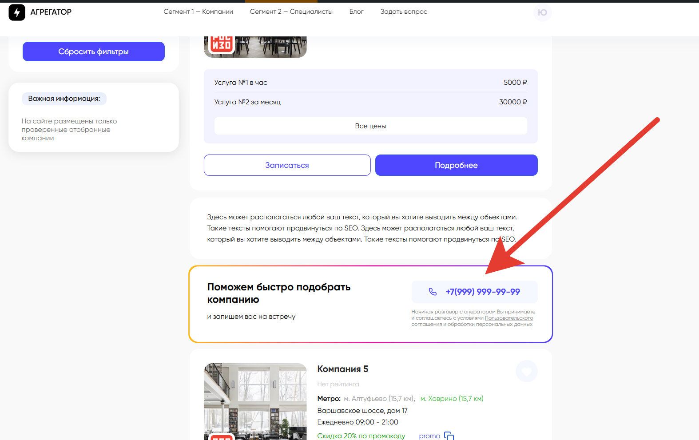Click the phone handset icon in the call box
The width and height of the screenshot is (699, 440).
pos(433,292)
